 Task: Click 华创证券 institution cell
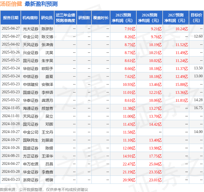click(x=31, y=69)
